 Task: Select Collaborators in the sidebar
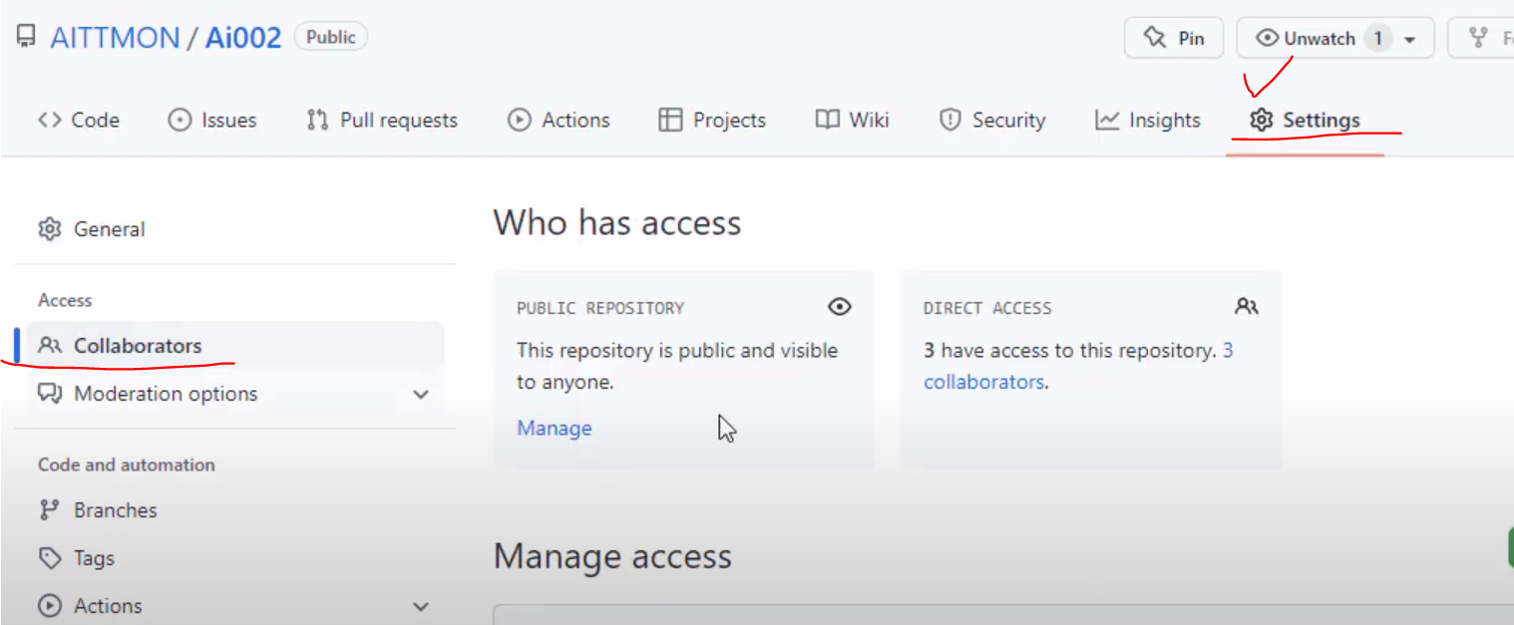tap(235, 346)
